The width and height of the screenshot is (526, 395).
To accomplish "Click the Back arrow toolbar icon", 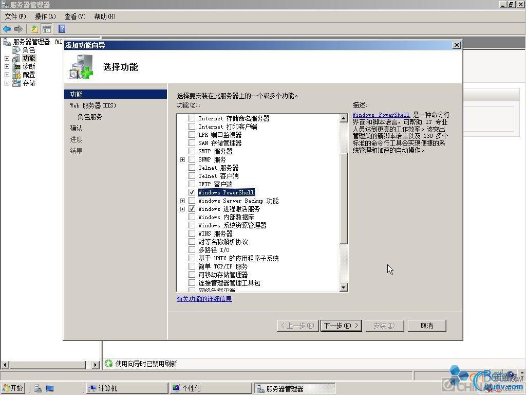I will 7,29.
